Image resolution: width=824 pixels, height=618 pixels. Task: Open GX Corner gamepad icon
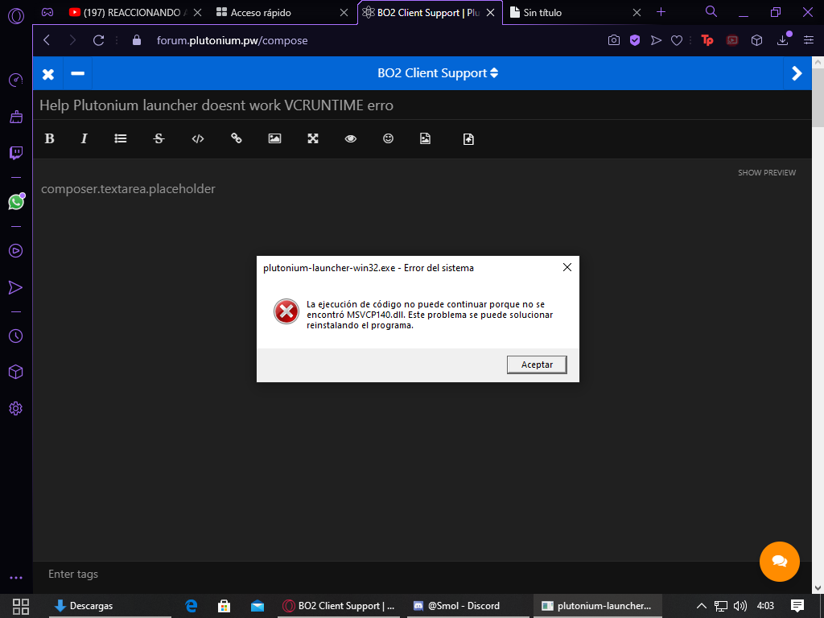tap(47, 12)
